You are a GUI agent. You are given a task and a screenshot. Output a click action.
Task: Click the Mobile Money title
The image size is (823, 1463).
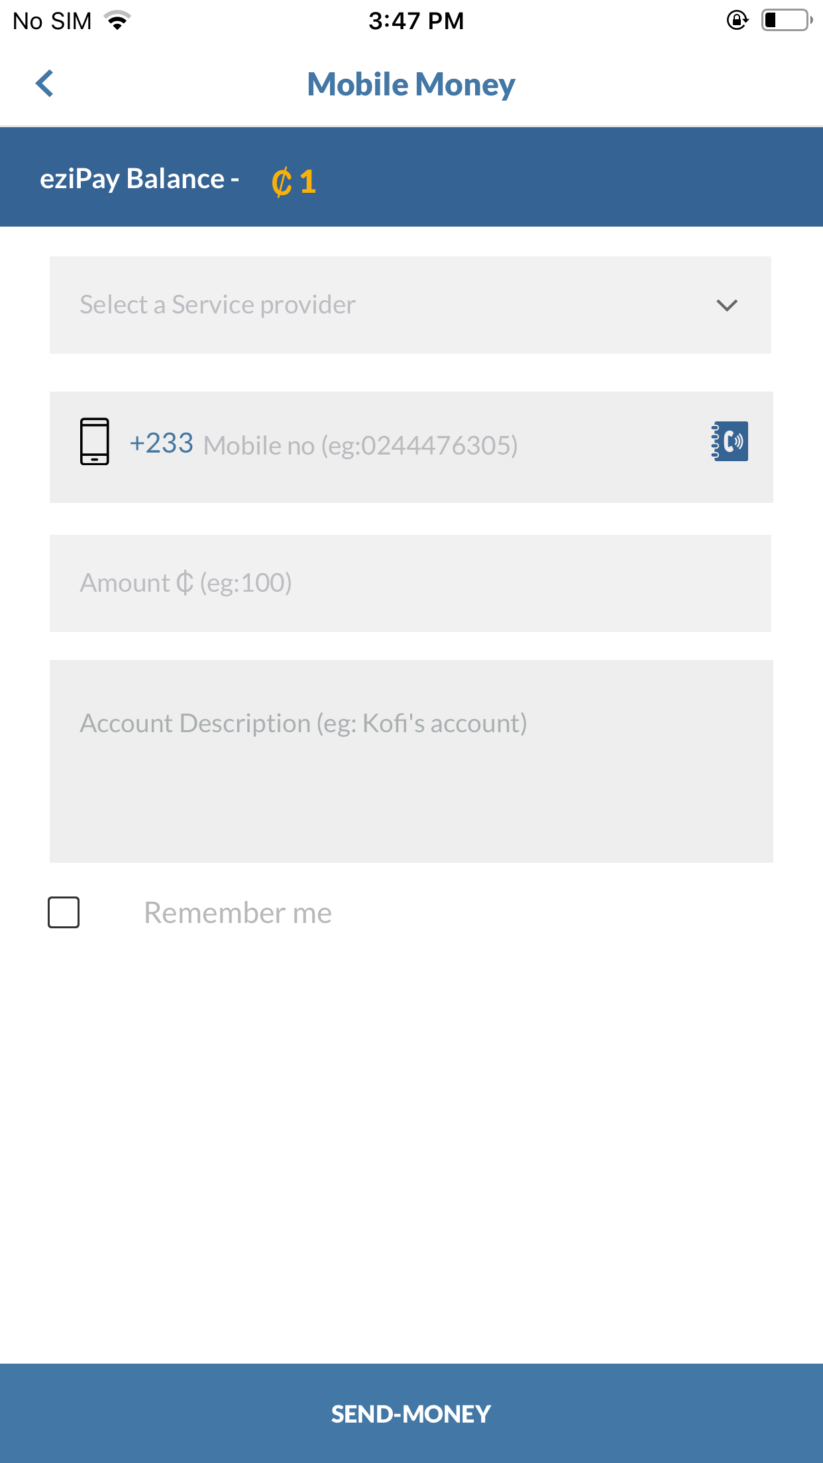[x=411, y=83]
